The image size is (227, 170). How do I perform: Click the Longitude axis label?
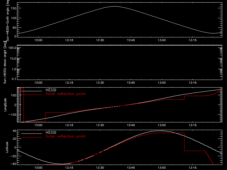[x=5, y=105]
